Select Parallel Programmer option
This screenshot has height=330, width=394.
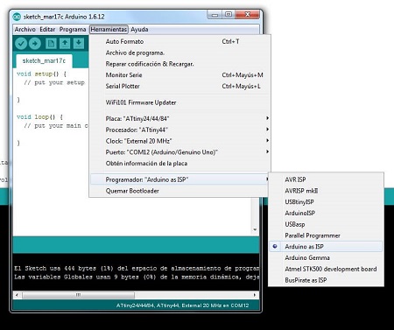click(326, 235)
